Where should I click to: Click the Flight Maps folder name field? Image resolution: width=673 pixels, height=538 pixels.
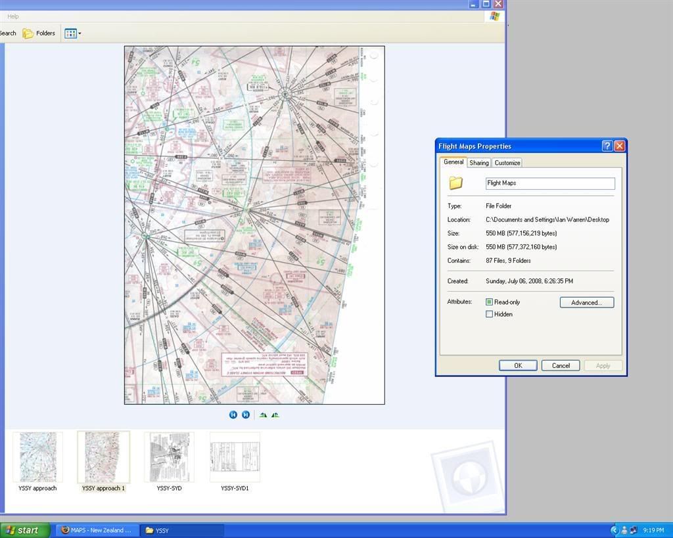point(550,183)
